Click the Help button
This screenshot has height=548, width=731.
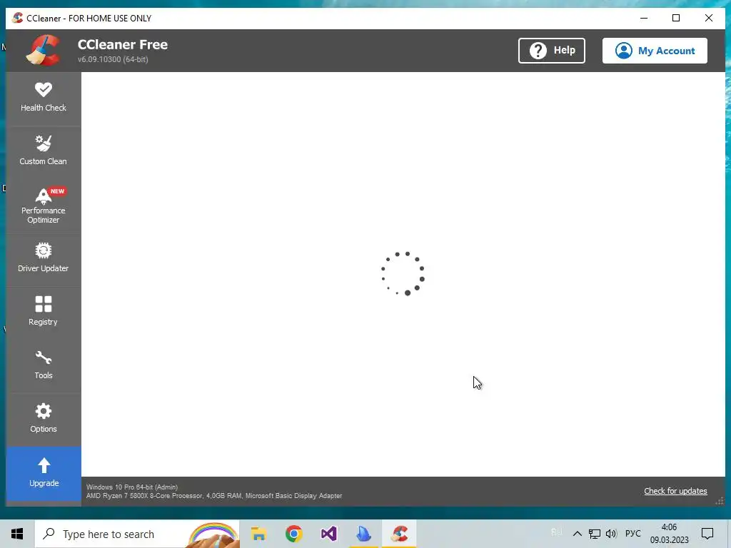click(552, 51)
